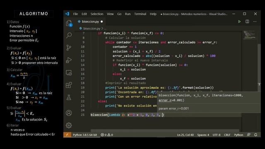Open the notifications bell in status bar
Screen dimensions: 265x149
click(256, 135)
